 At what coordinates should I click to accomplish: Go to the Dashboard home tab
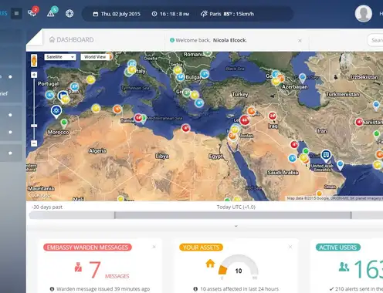click(x=72, y=40)
